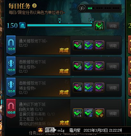Screen dimensions: 131x136
Task: Click the green fatigue dots gauge
Action: 104,8
